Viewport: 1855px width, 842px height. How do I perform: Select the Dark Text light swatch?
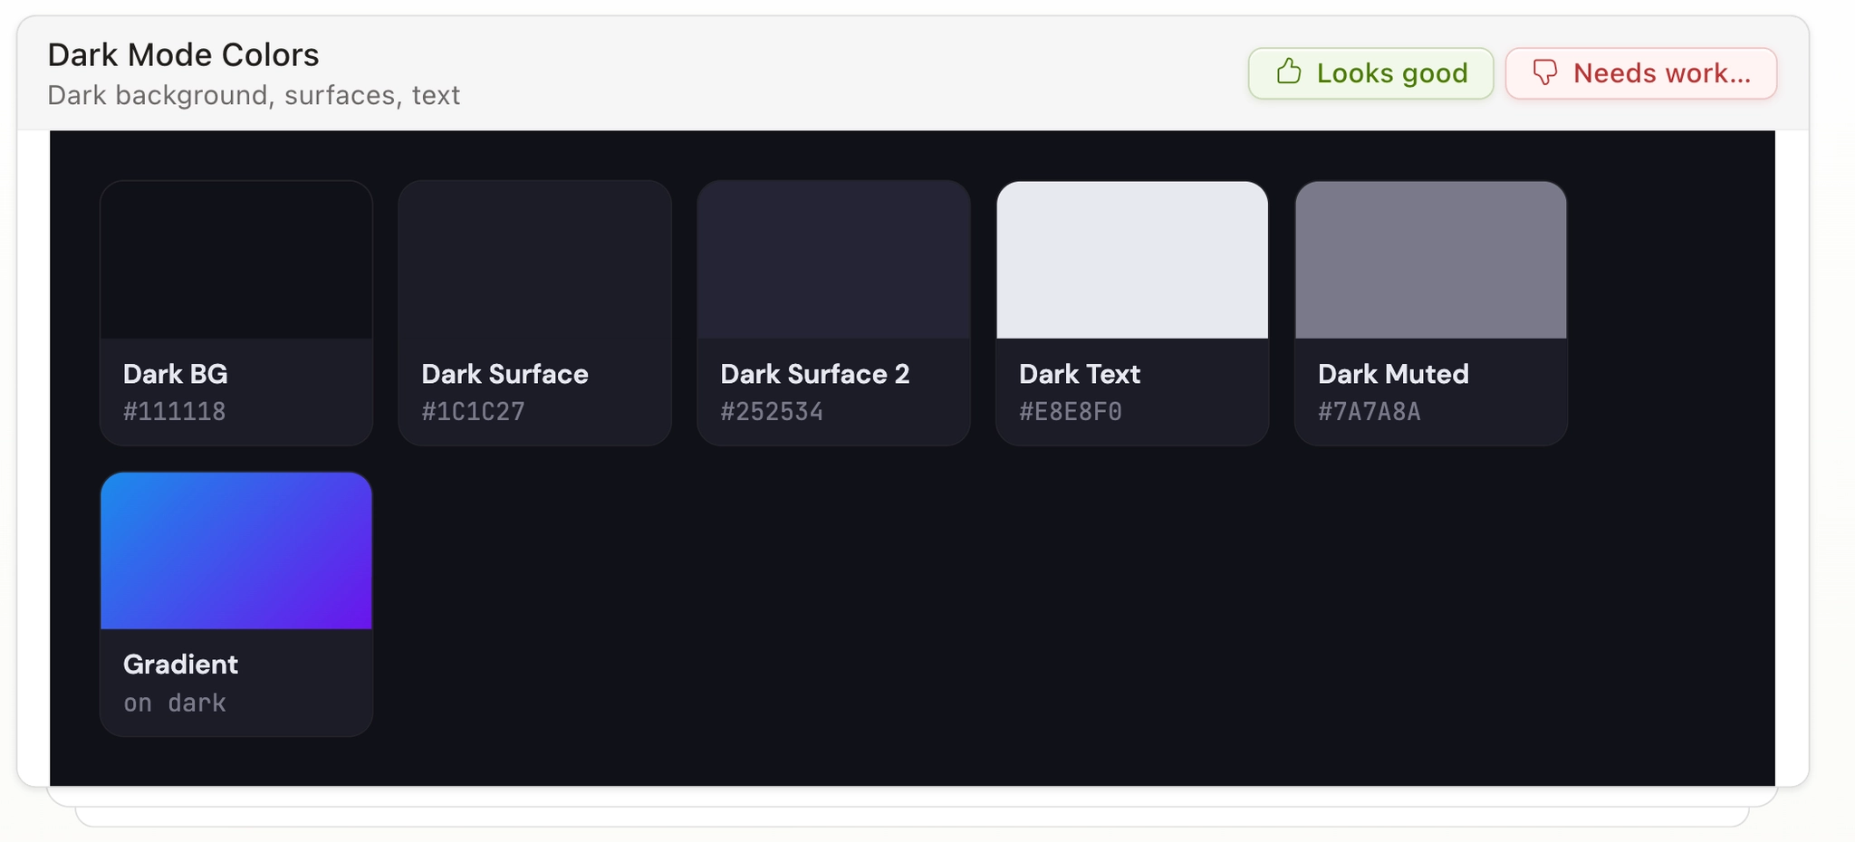click(1132, 260)
